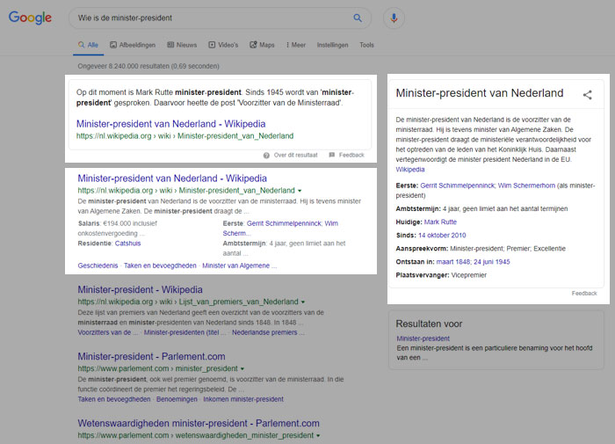Click 'Plaatsvervanger: Vicepremier' text

[441, 275]
